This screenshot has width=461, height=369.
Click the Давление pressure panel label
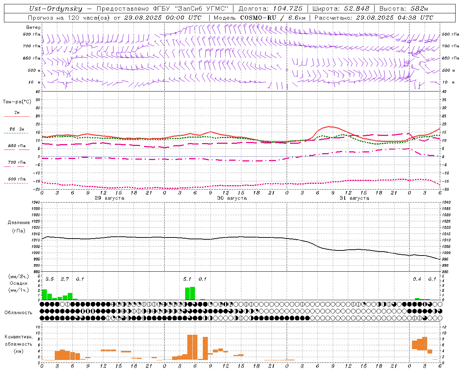[19, 223]
